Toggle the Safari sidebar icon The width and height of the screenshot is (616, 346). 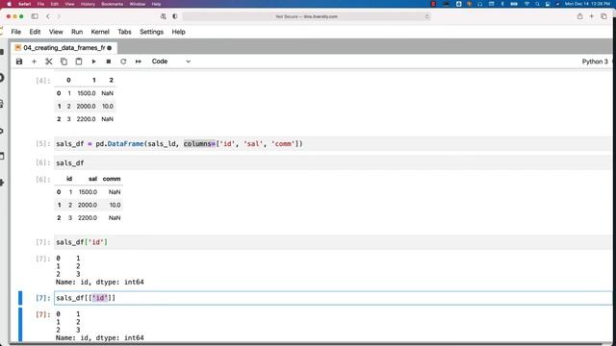coord(35,16)
